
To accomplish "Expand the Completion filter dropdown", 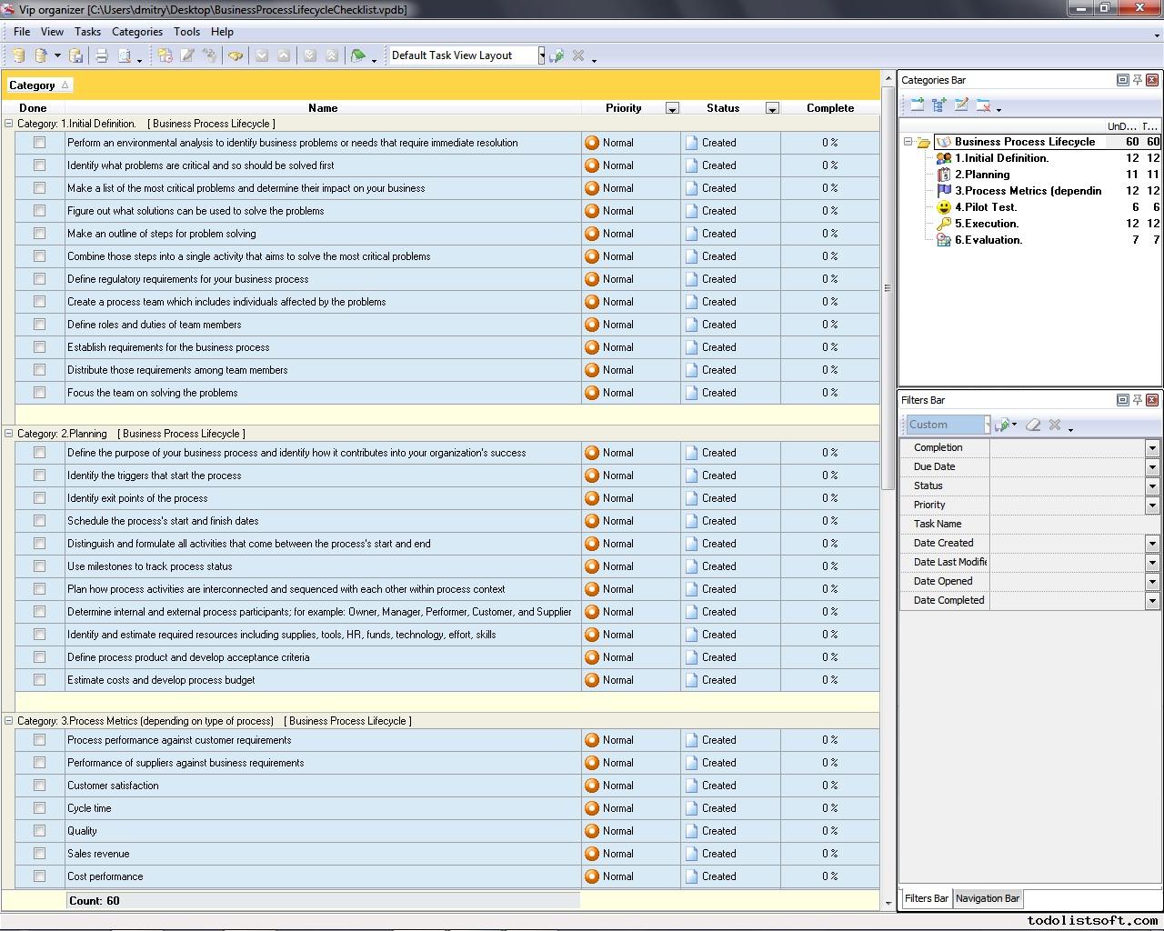I will pos(1151,447).
